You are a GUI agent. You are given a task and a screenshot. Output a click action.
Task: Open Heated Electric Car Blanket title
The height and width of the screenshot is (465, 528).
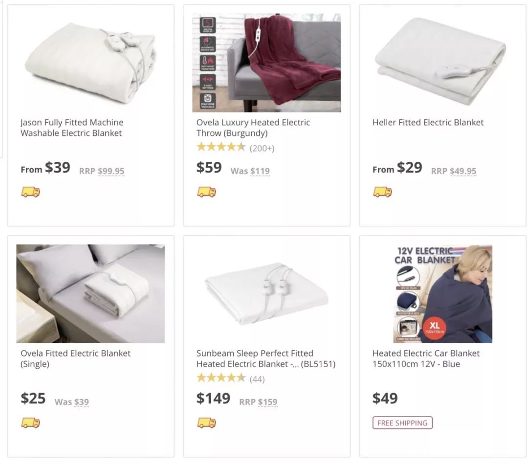426,358
